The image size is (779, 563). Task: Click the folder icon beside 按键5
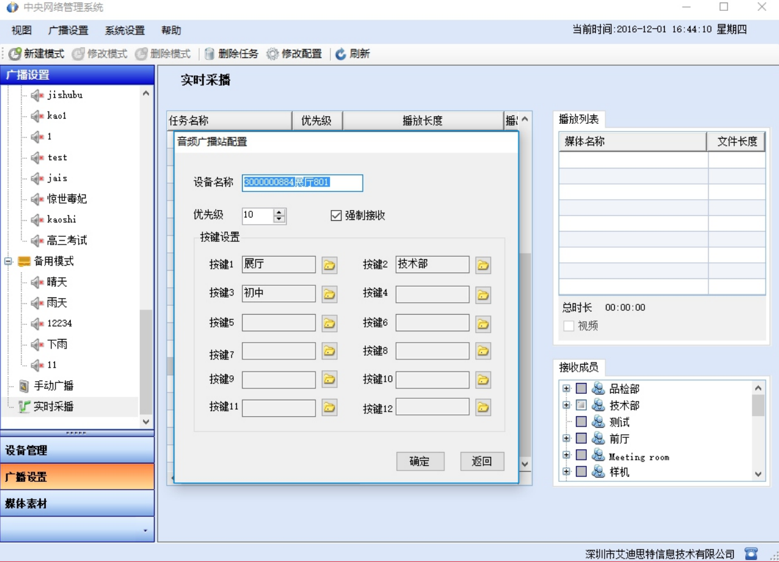tap(329, 323)
